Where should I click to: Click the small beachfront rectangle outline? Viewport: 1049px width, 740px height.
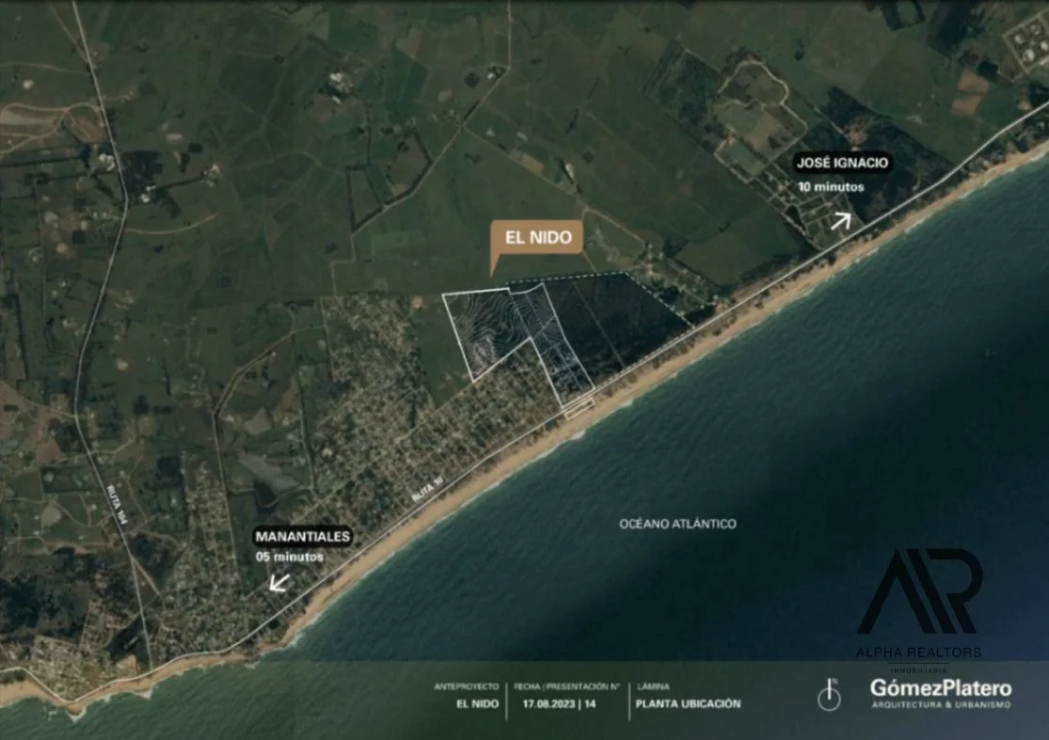(x=578, y=406)
